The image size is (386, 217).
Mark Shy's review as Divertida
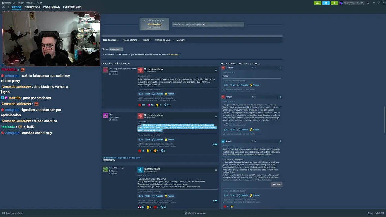click(x=157, y=140)
